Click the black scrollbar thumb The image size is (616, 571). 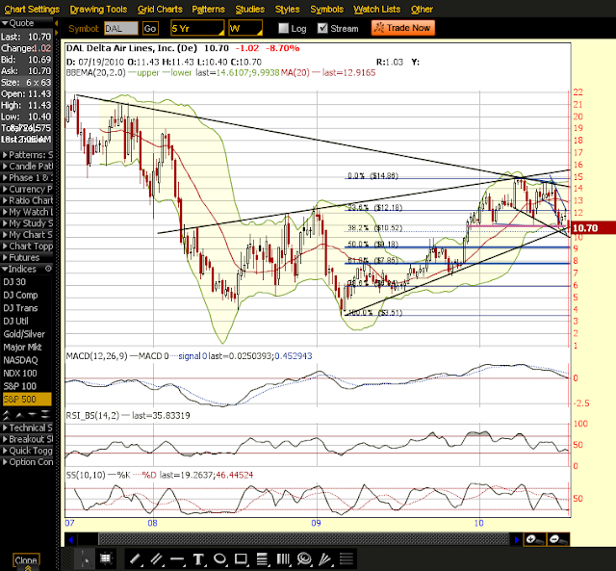pyautogui.click(x=88, y=539)
